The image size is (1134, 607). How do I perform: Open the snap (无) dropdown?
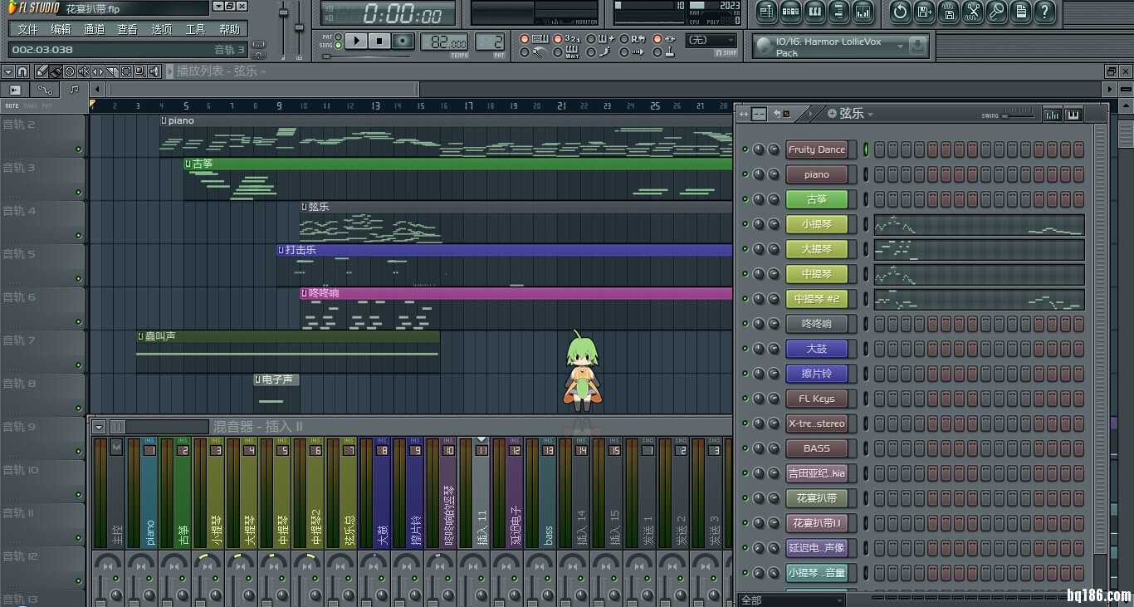tap(711, 40)
